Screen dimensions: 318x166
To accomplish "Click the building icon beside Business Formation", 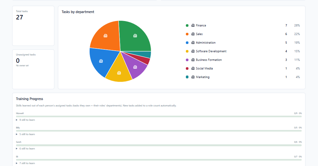I will (x=193, y=60).
